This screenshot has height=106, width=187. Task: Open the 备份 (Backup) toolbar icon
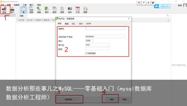click(x=70, y=10)
